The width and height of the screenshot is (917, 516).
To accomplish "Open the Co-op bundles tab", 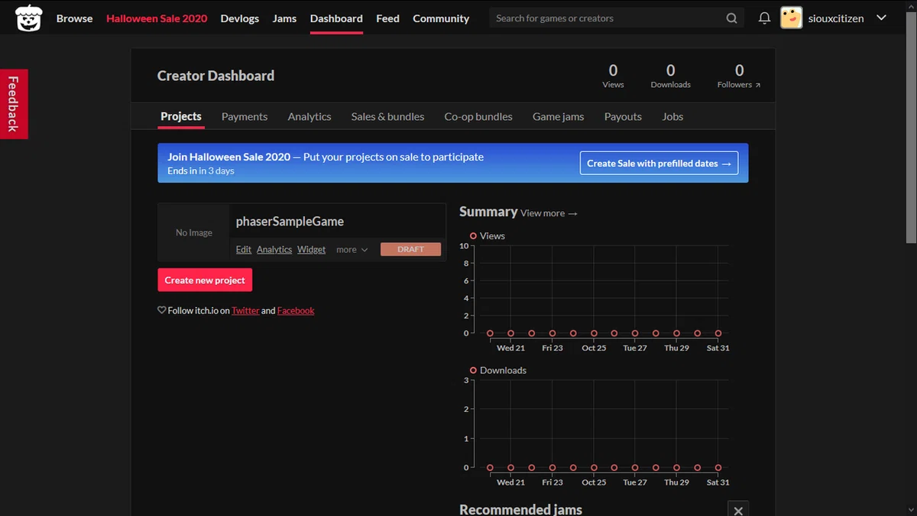I will point(478,116).
